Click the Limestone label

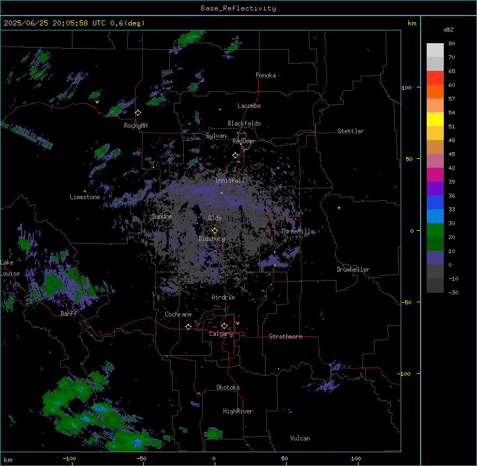85,197
